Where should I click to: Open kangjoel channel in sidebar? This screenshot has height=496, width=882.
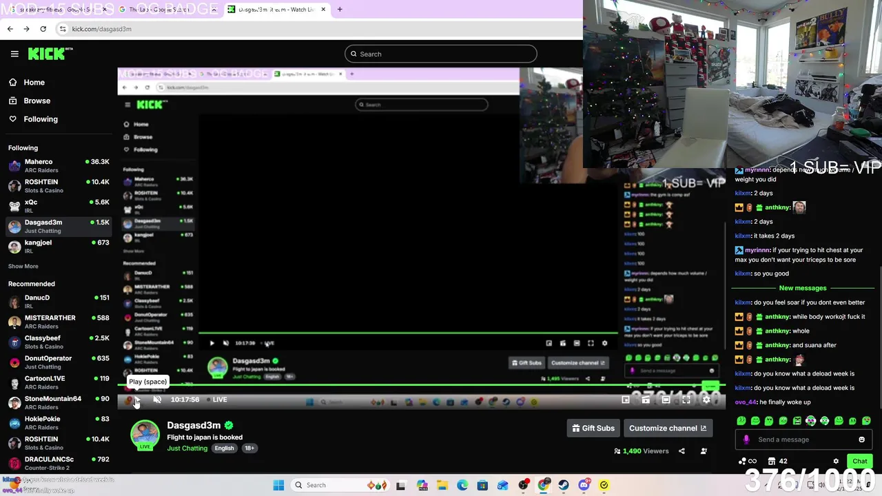click(x=59, y=247)
